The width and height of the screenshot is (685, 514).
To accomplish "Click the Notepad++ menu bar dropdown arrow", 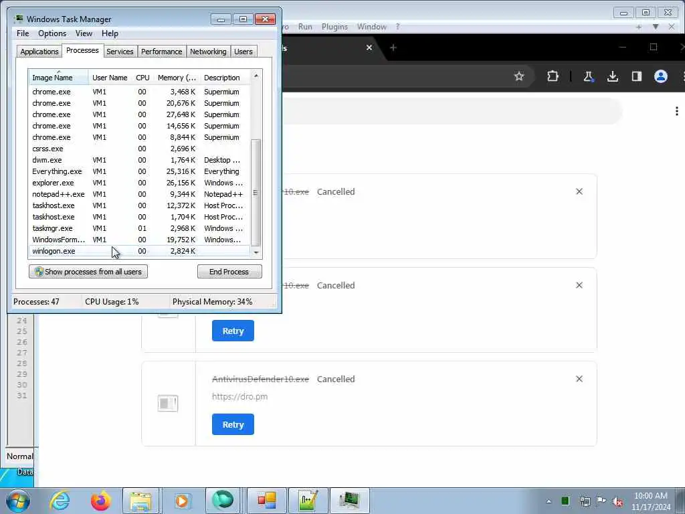I will tap(656, 27).
